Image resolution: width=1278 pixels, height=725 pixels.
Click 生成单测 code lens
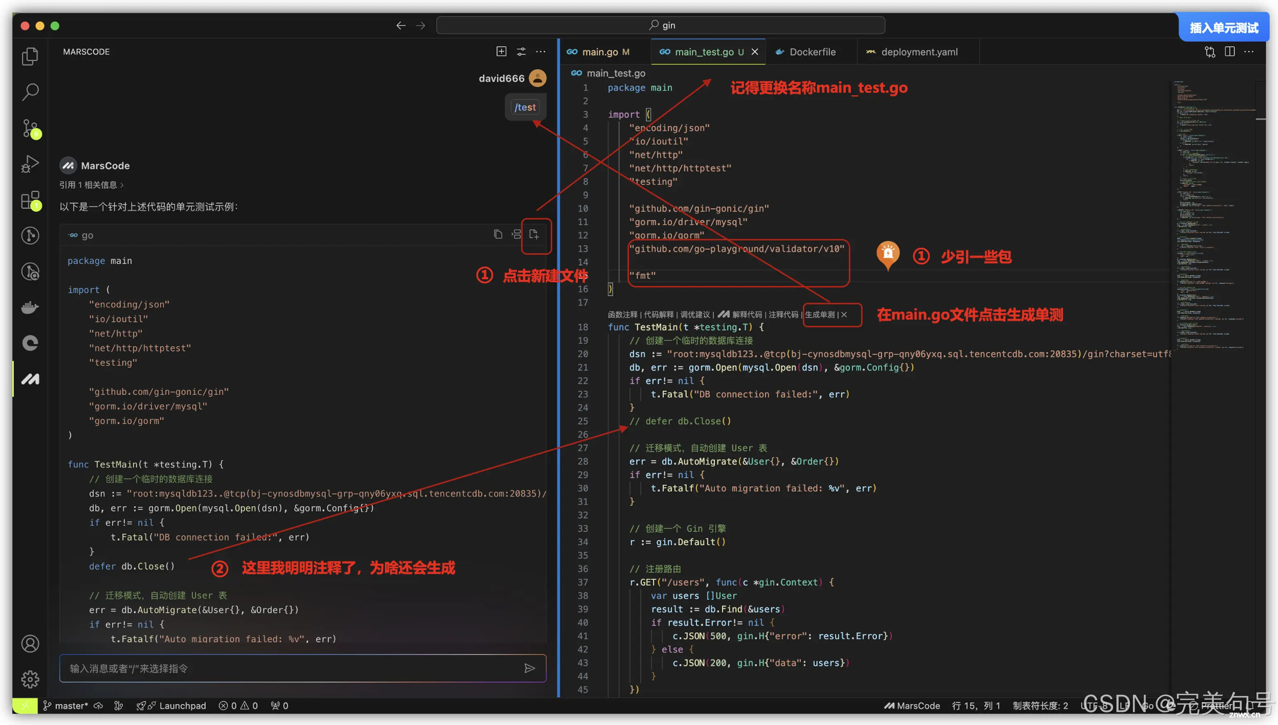tap(820, 314)
